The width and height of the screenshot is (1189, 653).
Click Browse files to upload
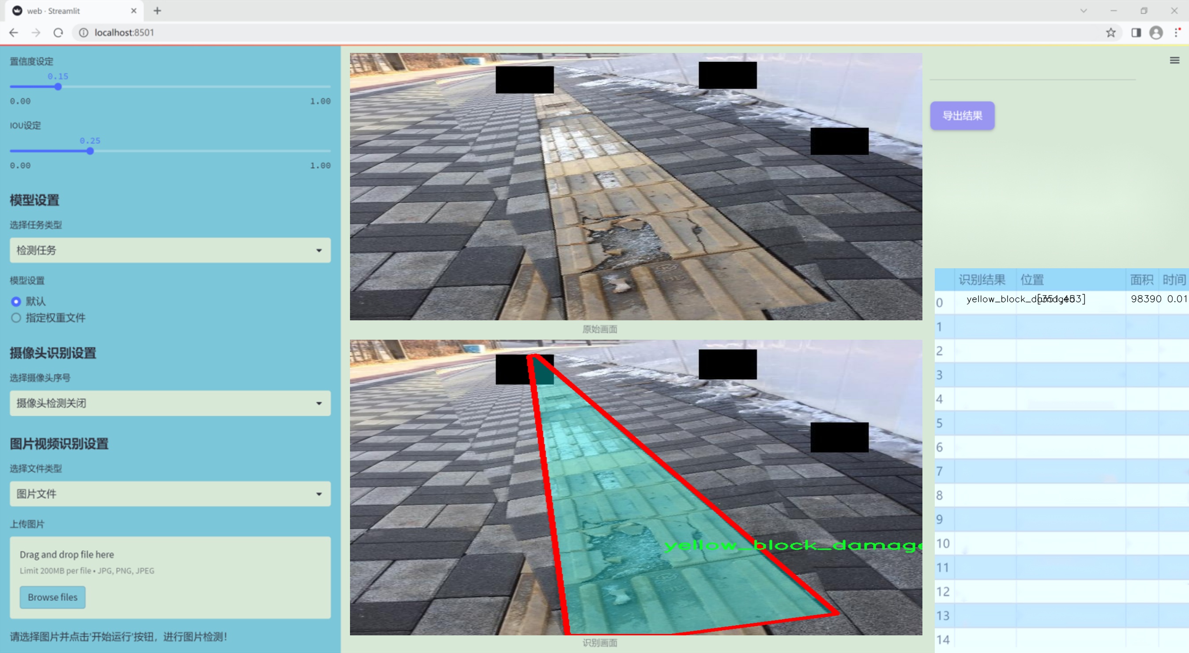tap(53, 597)
